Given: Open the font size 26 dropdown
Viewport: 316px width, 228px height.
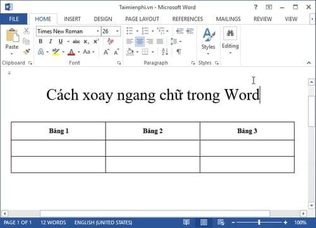Looking at the screenshot, I should pos(118,32).
